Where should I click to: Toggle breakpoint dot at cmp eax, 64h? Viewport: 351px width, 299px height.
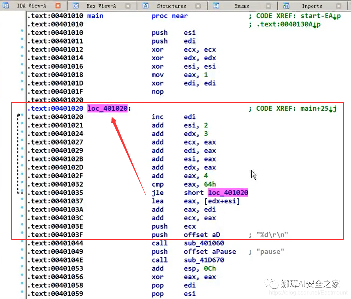(x=22, y=182)
